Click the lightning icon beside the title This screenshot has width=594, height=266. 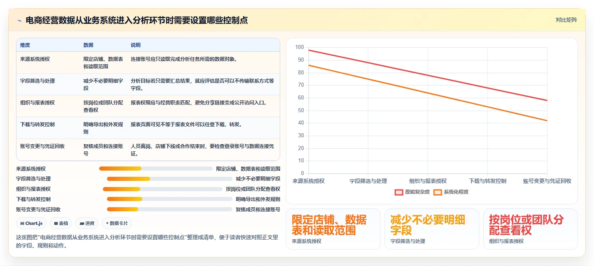tap(20, 21)
